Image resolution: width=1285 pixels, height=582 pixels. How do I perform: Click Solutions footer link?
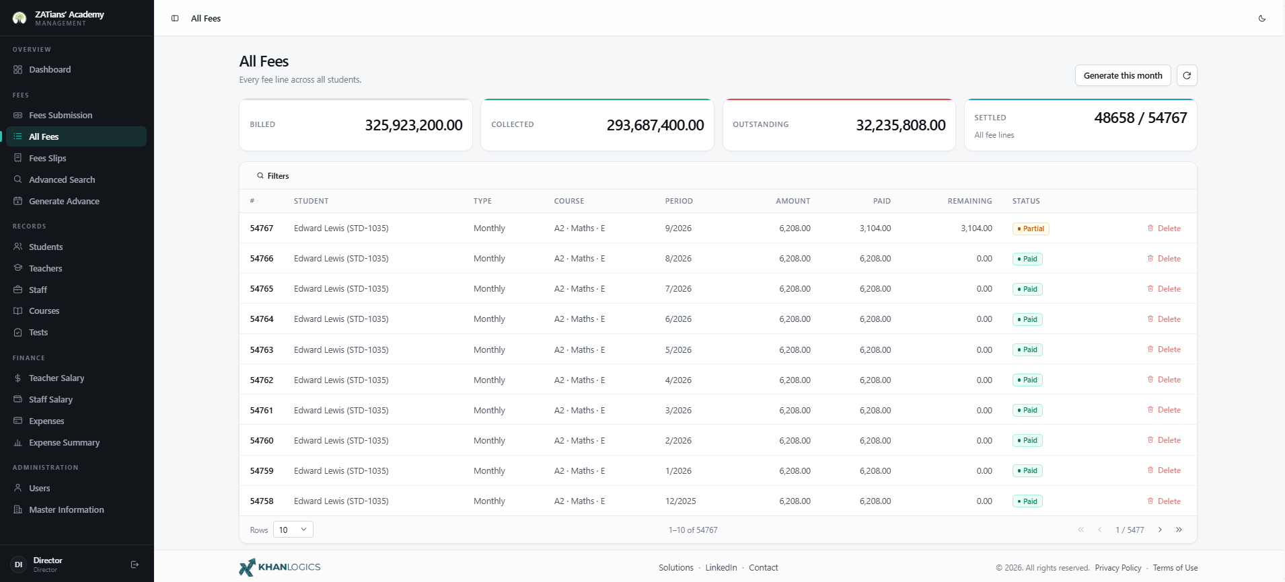pyautogui.click(x=675, y=567)
